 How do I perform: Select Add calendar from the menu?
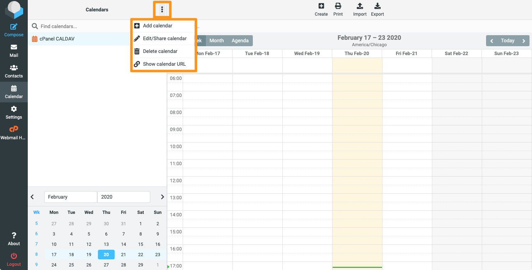(x=157, y=26)
